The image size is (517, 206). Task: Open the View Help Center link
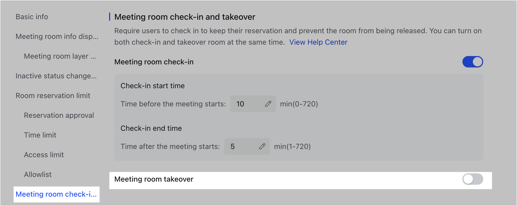[318, 42]
